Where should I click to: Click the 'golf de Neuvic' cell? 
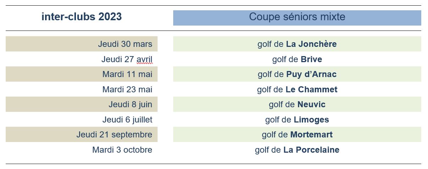[x=297, y=104]
